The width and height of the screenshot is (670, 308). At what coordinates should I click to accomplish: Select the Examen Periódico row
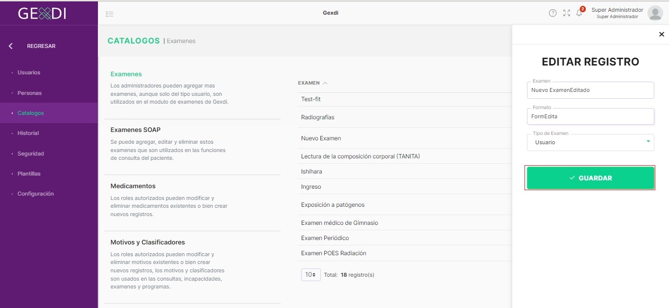405,238
